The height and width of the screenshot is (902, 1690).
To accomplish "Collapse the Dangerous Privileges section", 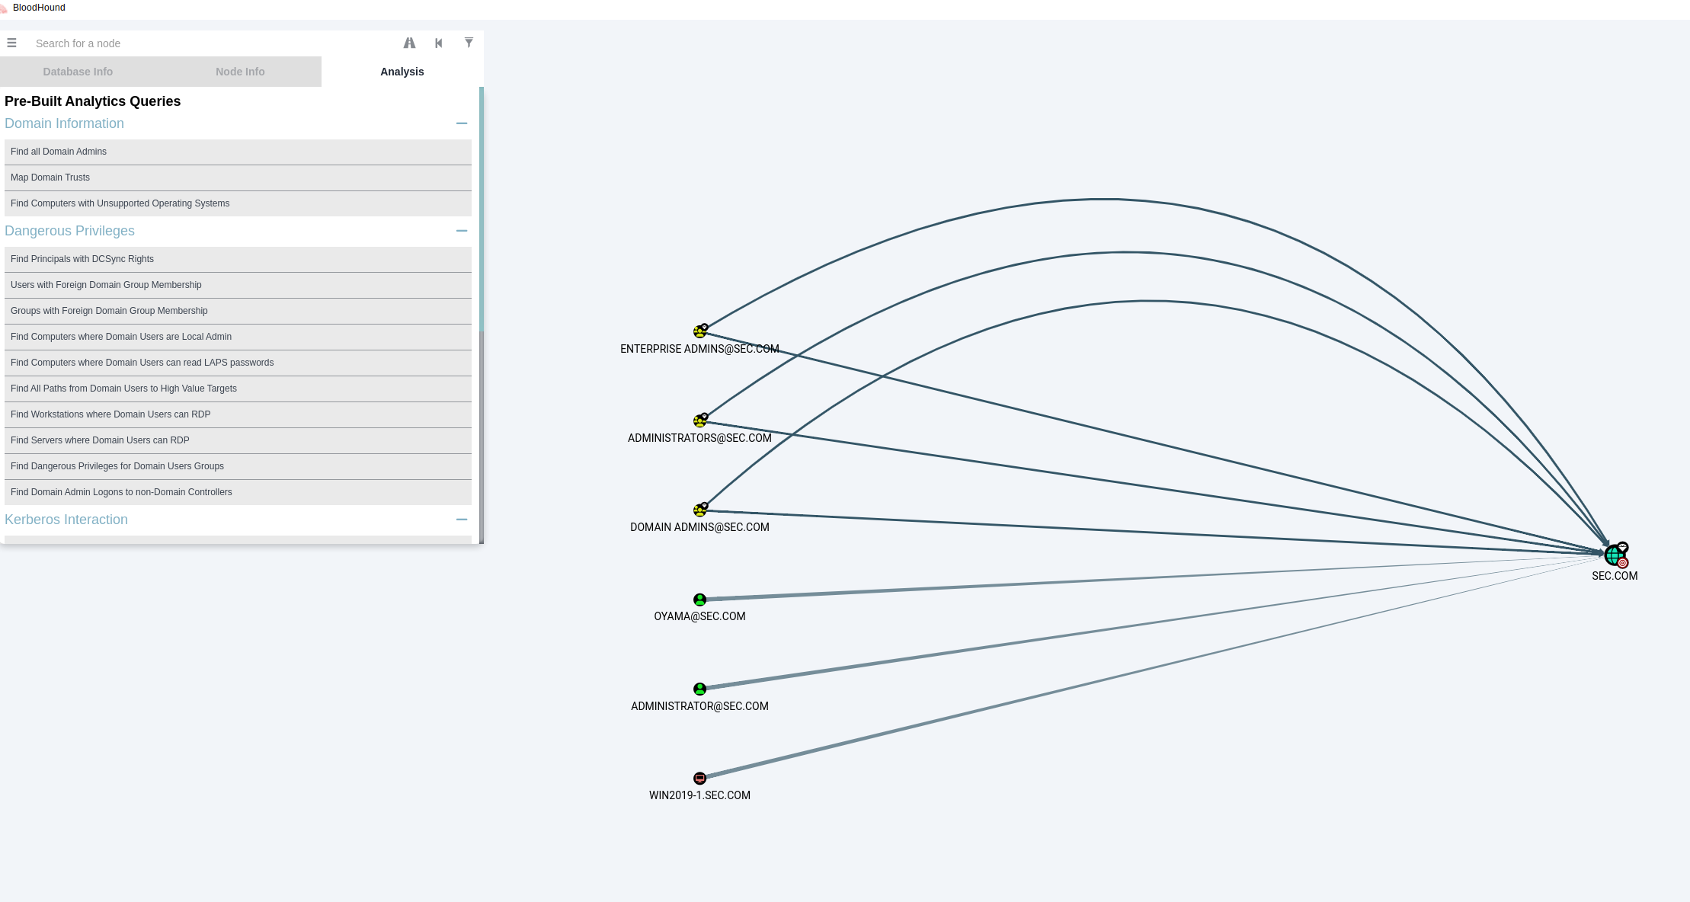I will [461, 231].
